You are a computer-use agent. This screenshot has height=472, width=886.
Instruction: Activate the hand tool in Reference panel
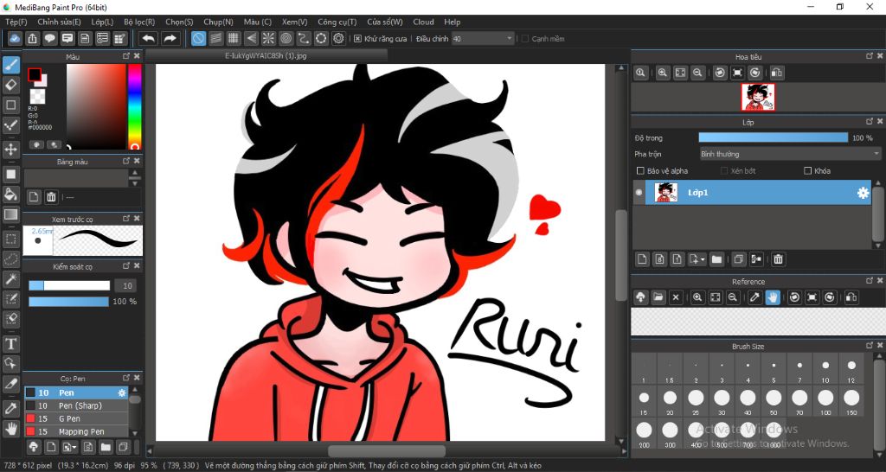tap(773, 297)
